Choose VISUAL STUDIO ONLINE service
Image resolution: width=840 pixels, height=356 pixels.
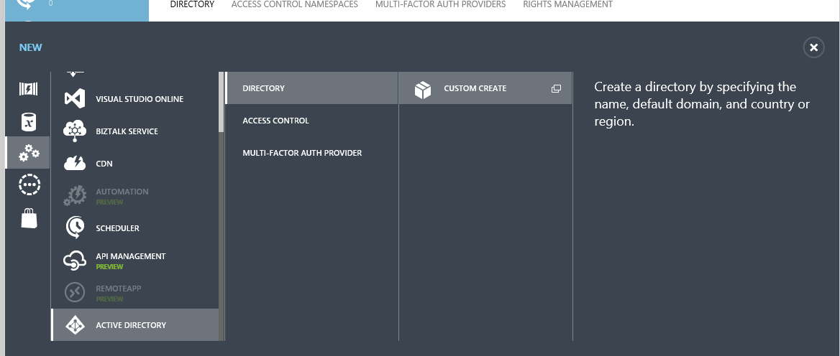tap(135, 99)
